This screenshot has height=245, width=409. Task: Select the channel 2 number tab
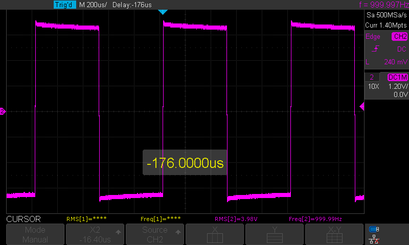(372, 77)
